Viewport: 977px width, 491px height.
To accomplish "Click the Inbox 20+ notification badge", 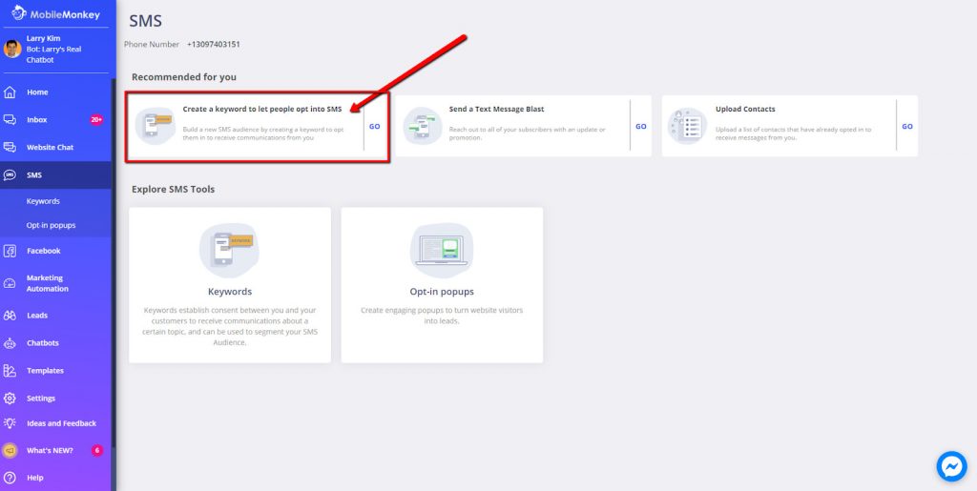I will click(96, 119).
